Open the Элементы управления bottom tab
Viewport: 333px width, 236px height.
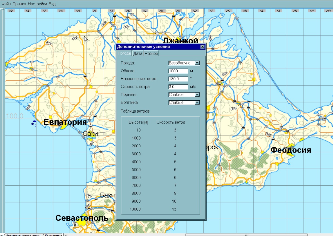tap(23, 235)
